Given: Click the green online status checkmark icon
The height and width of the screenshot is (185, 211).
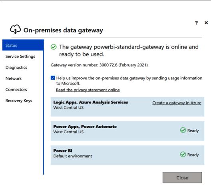Looking at the screenshot, I should pyautogui.click(x=54, y=47).
